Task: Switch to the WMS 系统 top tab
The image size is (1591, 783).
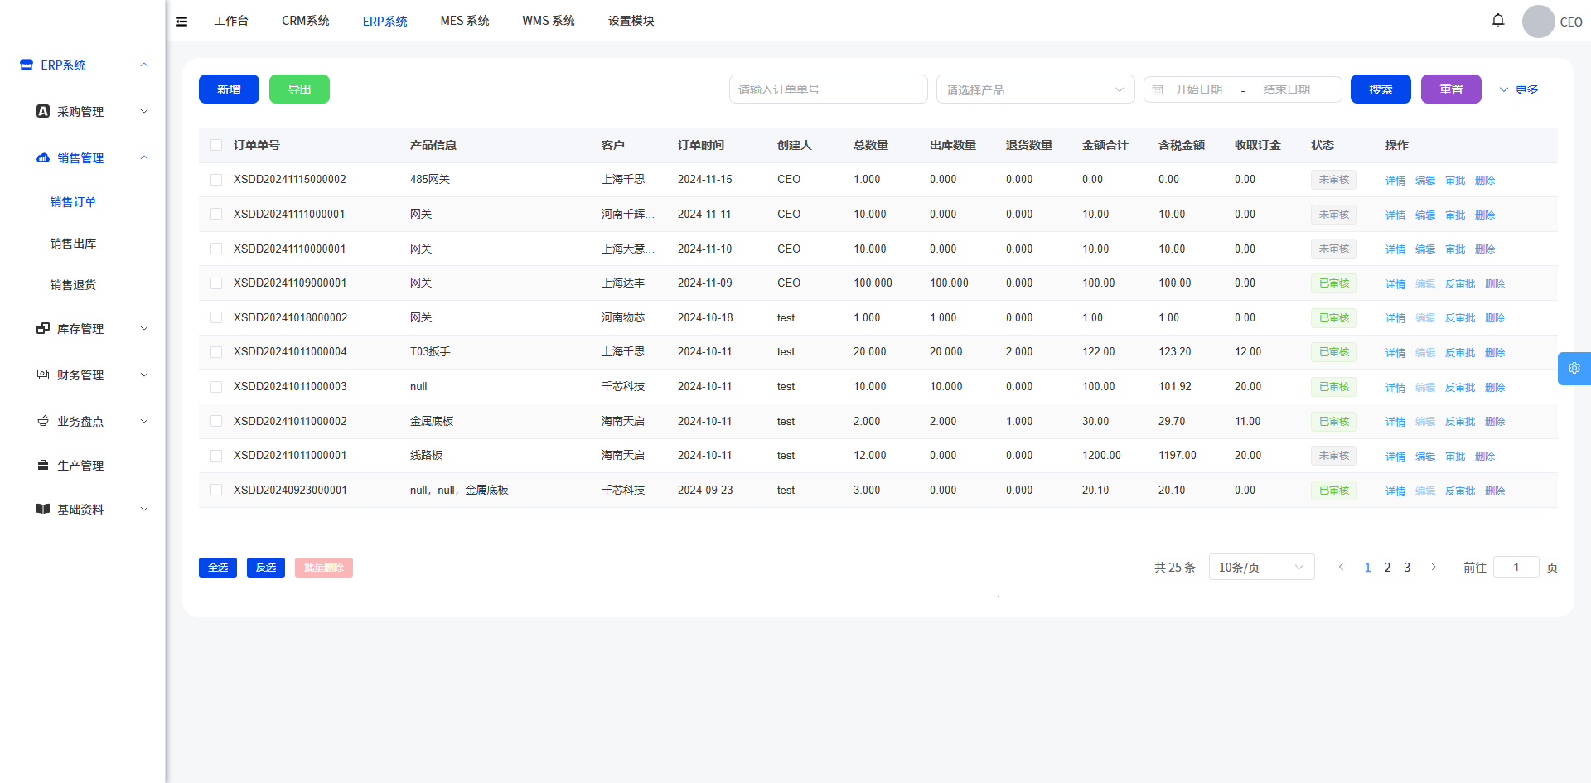Action: [548, 21]
